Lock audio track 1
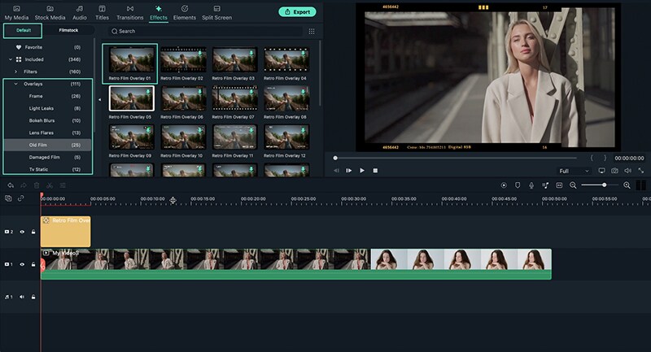651x352 pixels. [33, 297]
